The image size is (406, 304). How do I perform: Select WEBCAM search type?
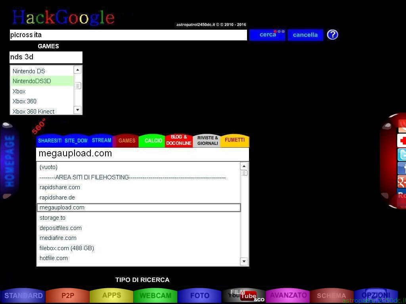coord(155,295)
